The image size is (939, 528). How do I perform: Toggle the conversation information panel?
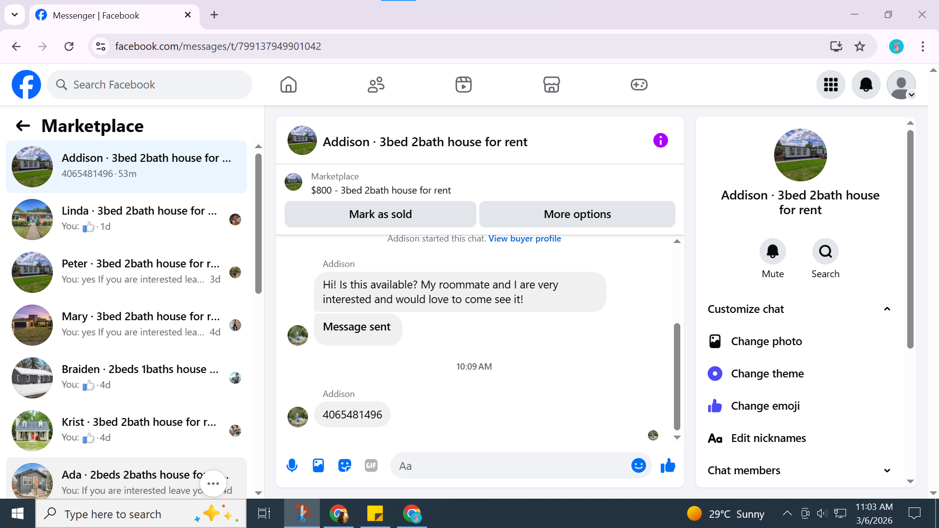click(x=660, y=141)
